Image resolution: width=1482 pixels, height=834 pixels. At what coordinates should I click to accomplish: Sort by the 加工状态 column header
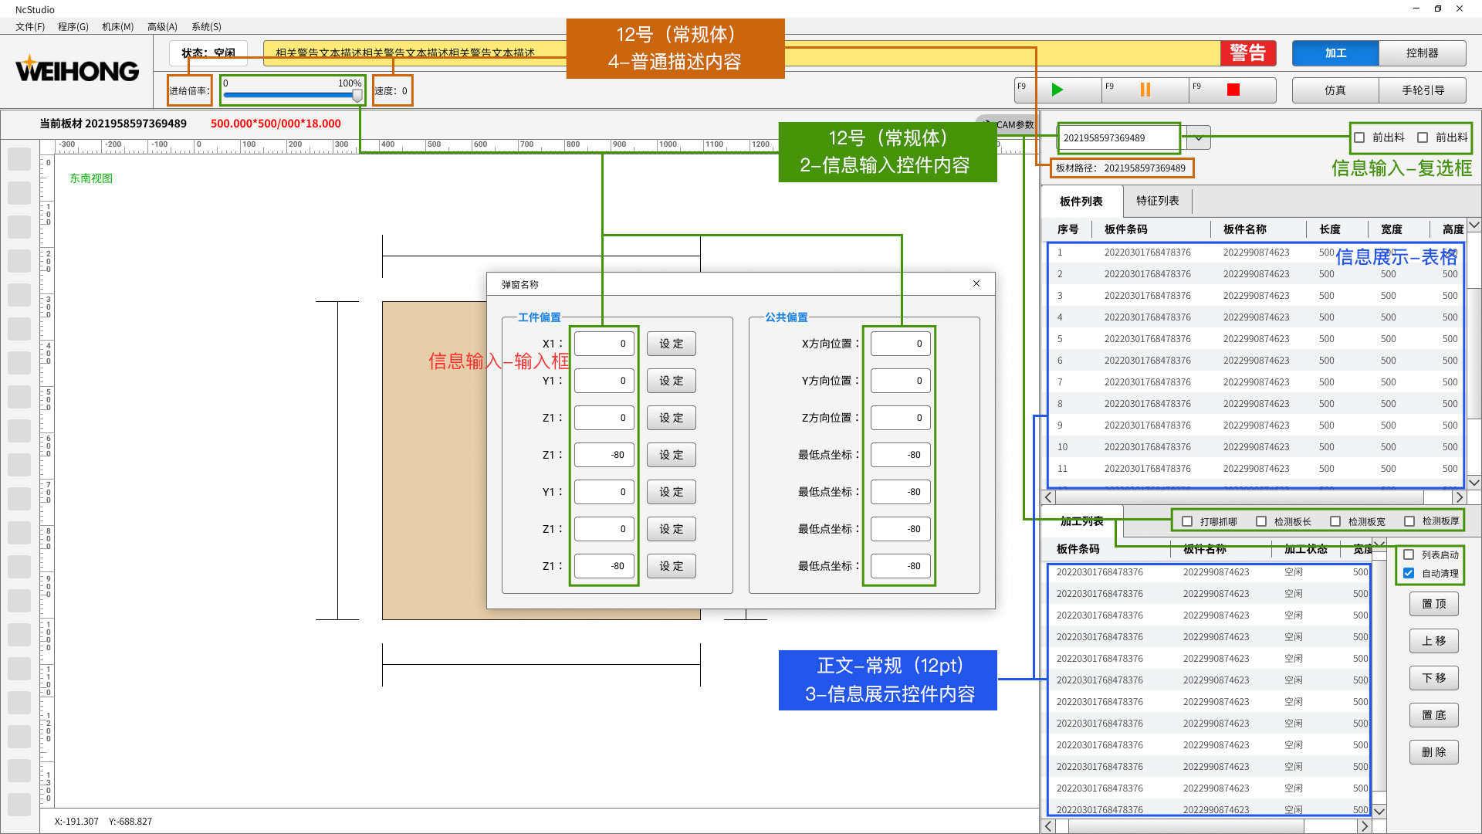(x=1306, y=549)
